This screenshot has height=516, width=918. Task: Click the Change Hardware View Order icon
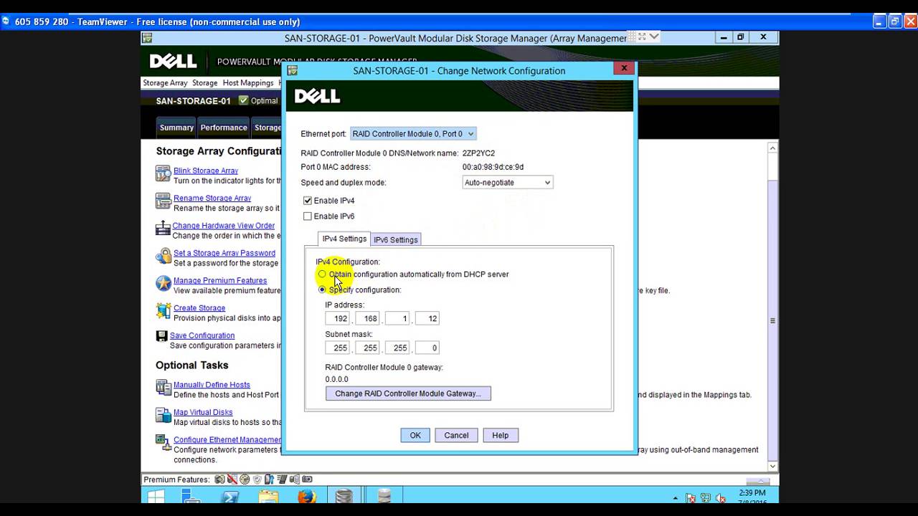[163, 229]
